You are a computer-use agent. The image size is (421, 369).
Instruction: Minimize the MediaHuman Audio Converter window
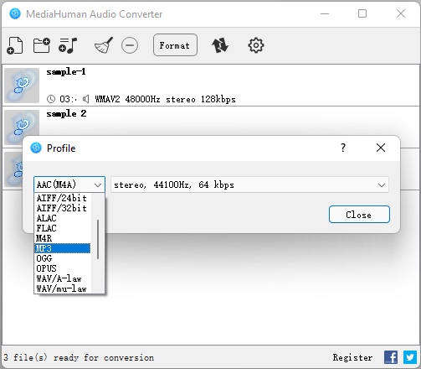pyautogui.click(x=325, y=13)
